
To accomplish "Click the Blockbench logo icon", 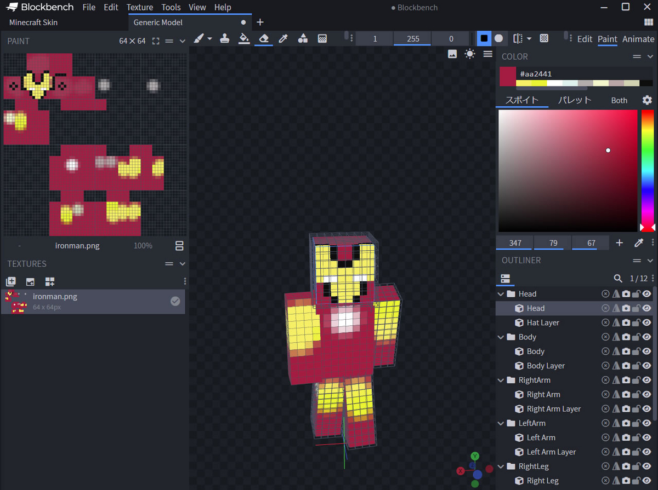I will tap(12, 7).
